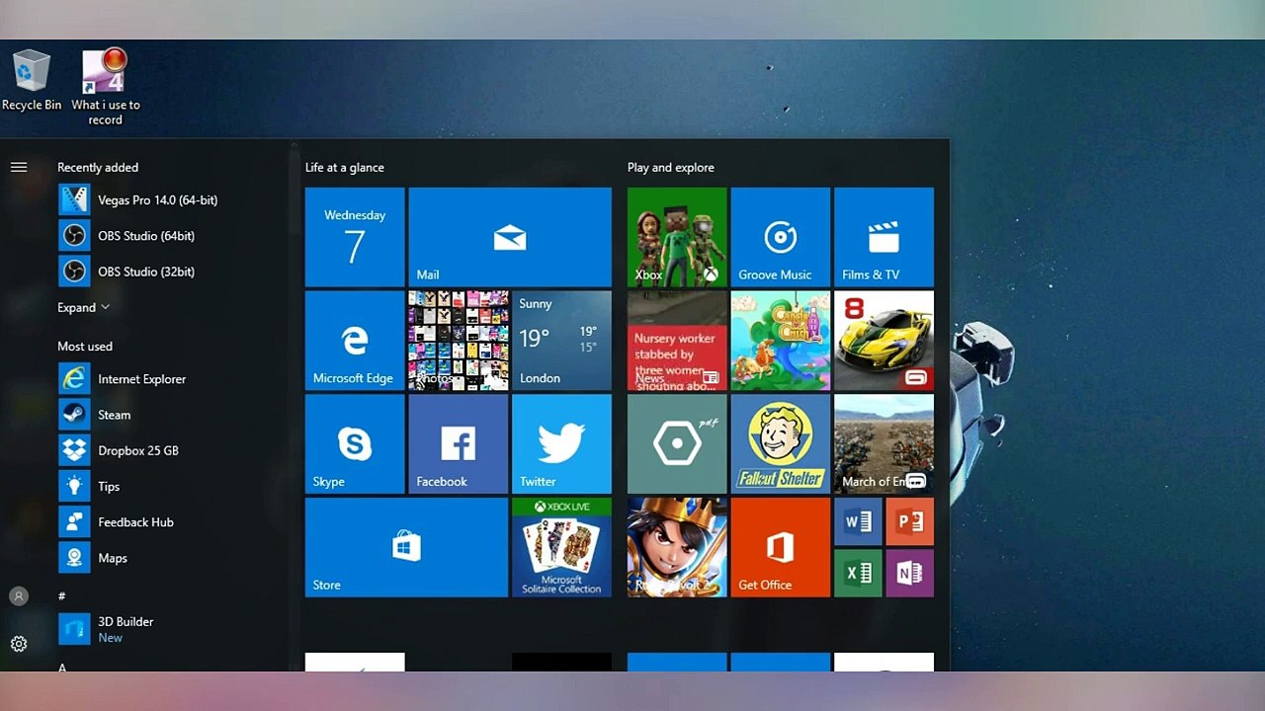Open the Xbox tile
Screen dimensions: 1265x711
677,237
